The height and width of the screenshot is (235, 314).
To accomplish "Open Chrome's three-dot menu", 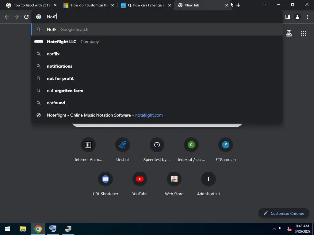I will [307, 17].
